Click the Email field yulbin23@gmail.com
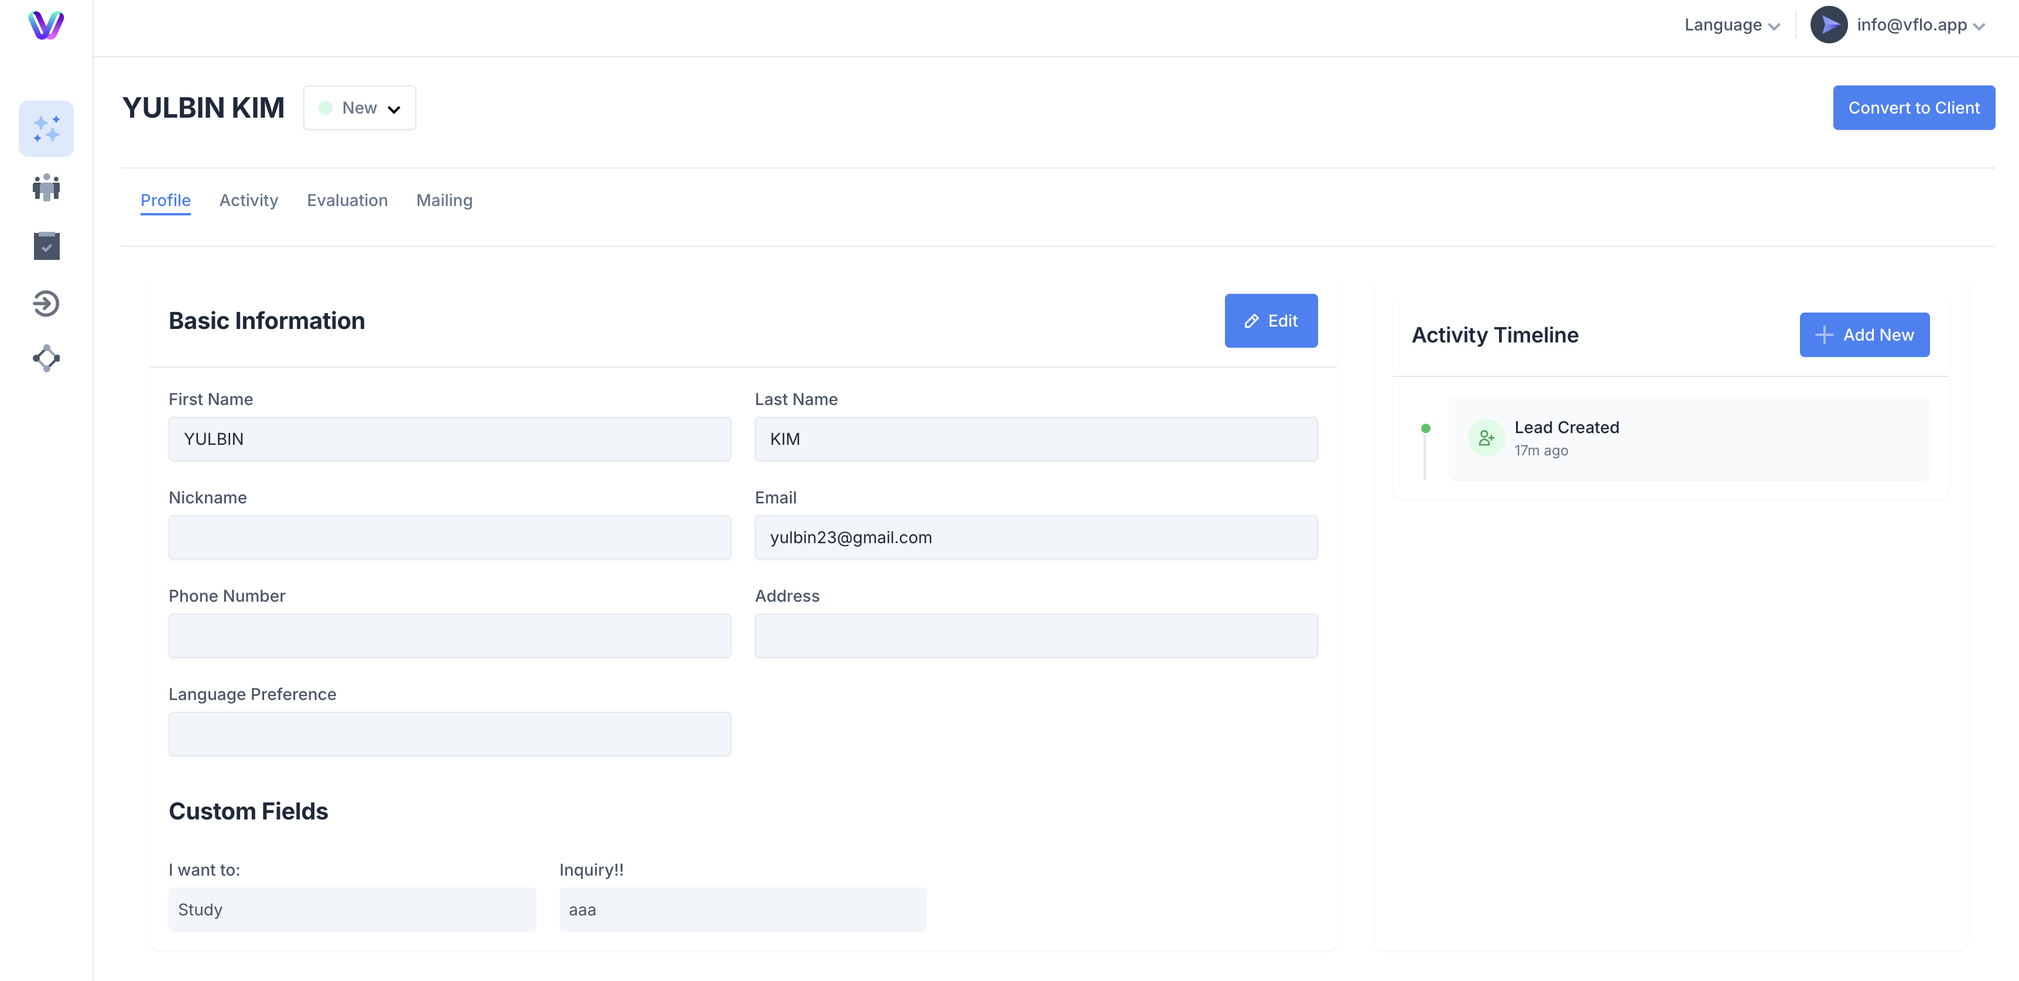The height and width of the screenshot is (981, 2019). [1035, 537]
